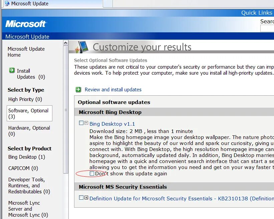Expand the Security Essentials Definition Update details
274x219 pixels.
tap(86, 198)
